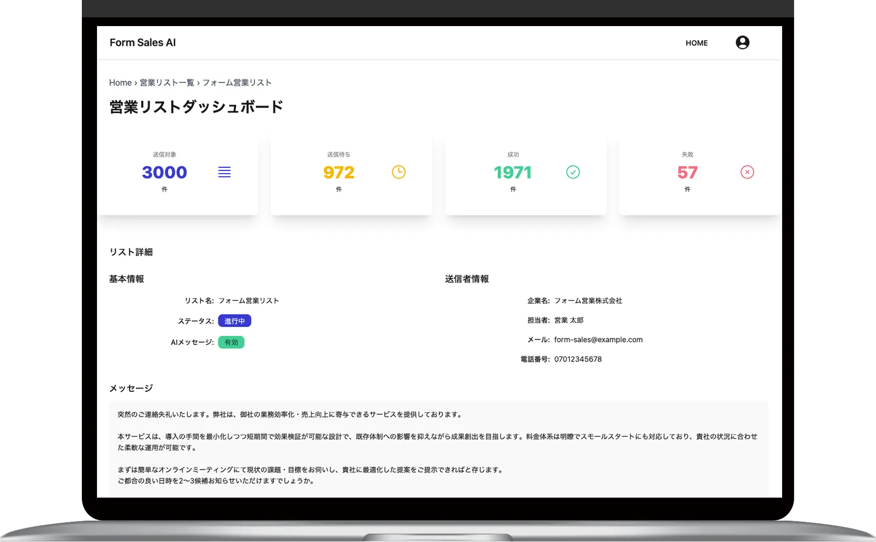Screen dimensions: 876x542
Task: Click the Form Sales AI logo
Action: click(x=142, y=43)
